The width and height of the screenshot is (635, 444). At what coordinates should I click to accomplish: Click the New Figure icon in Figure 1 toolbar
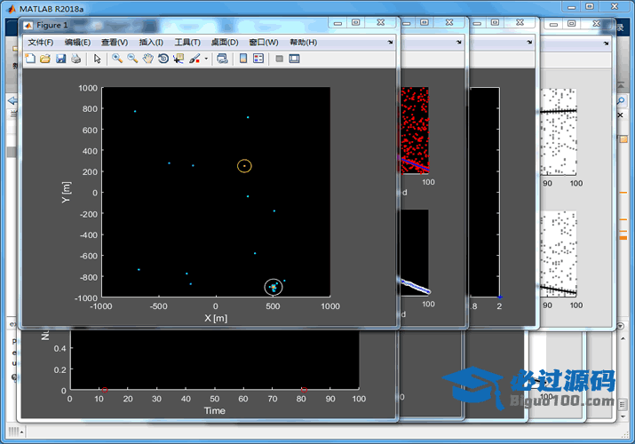point(30,59)
